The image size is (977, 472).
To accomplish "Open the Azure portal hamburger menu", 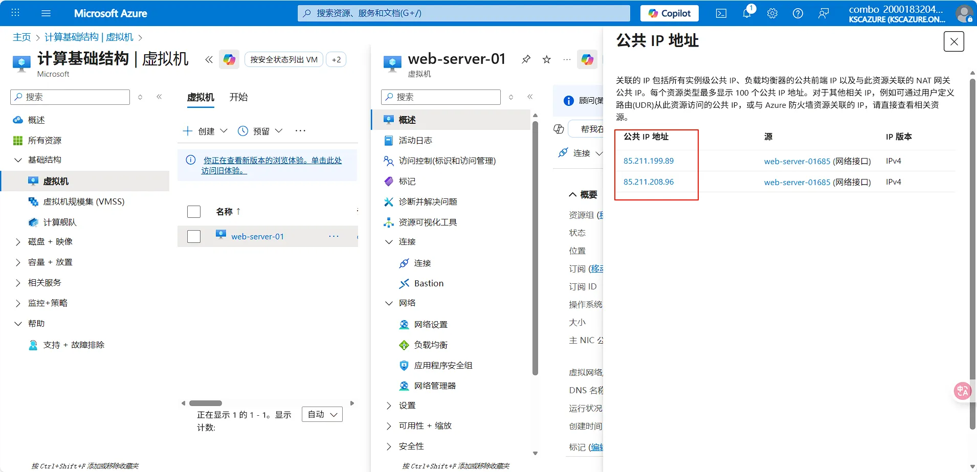I will (x=46, y=13).
